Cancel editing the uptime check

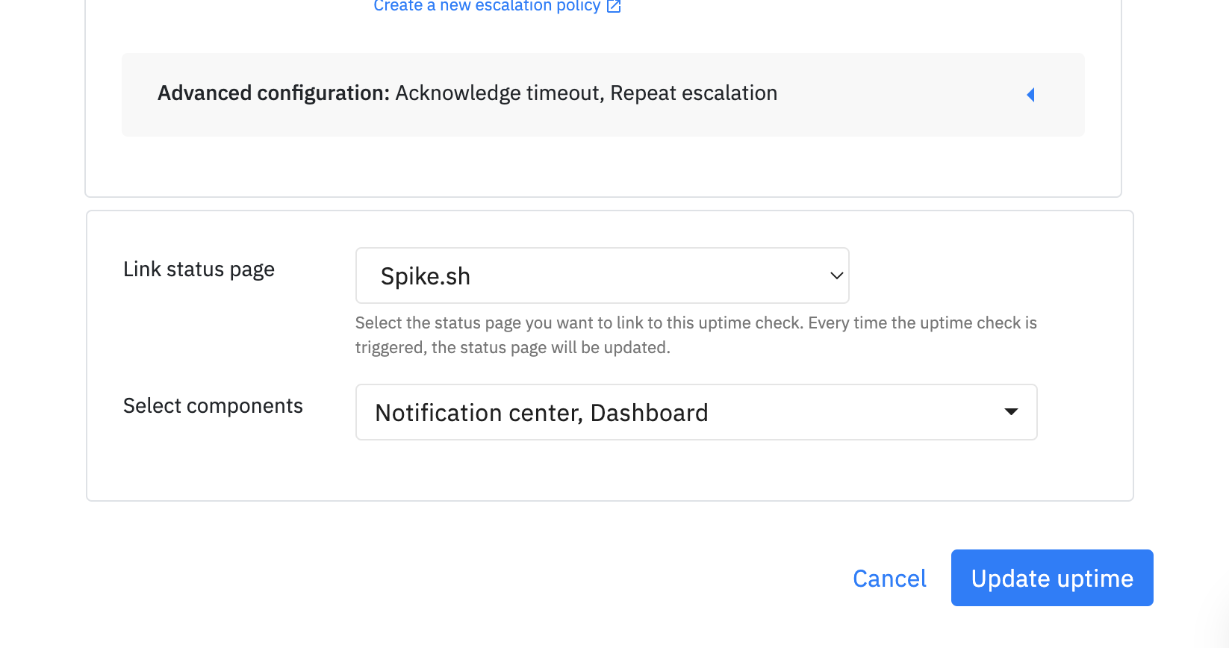pyautogui.click(x=889, y=579)
